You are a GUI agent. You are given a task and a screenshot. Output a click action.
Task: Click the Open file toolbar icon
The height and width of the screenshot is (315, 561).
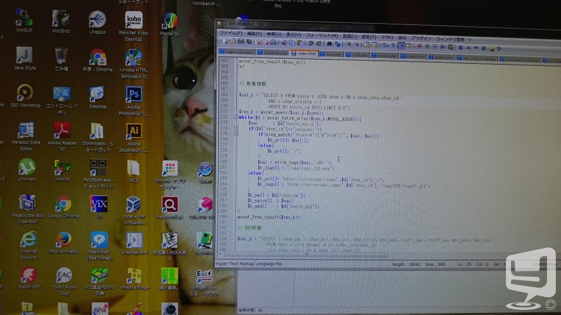pos(233,42)
